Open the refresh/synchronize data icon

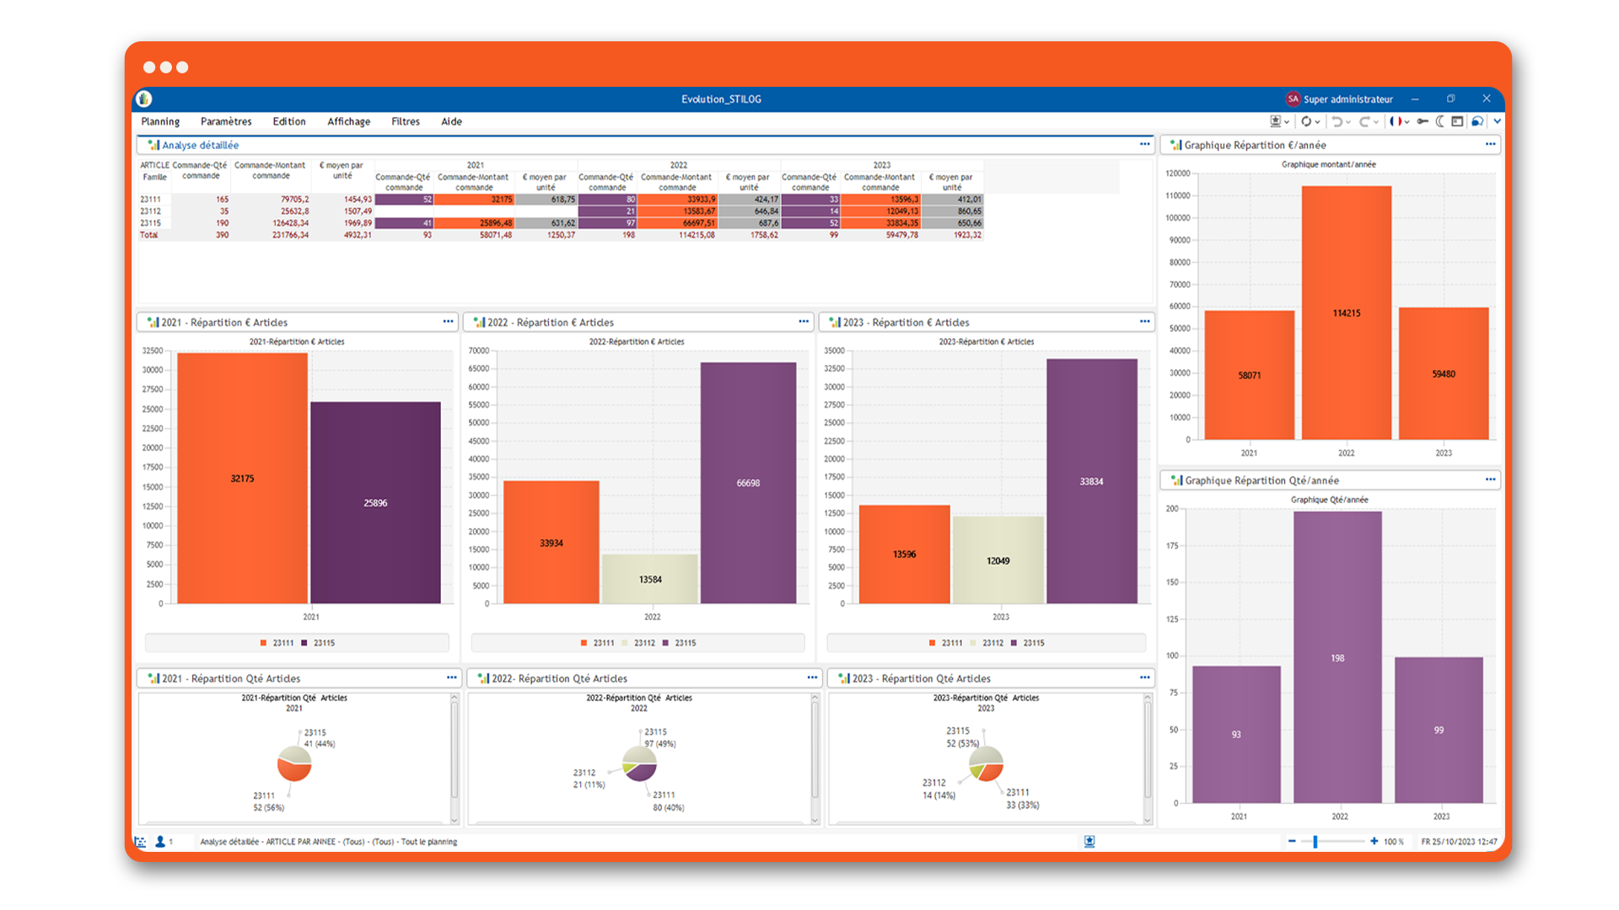(x=1307, y=121)
